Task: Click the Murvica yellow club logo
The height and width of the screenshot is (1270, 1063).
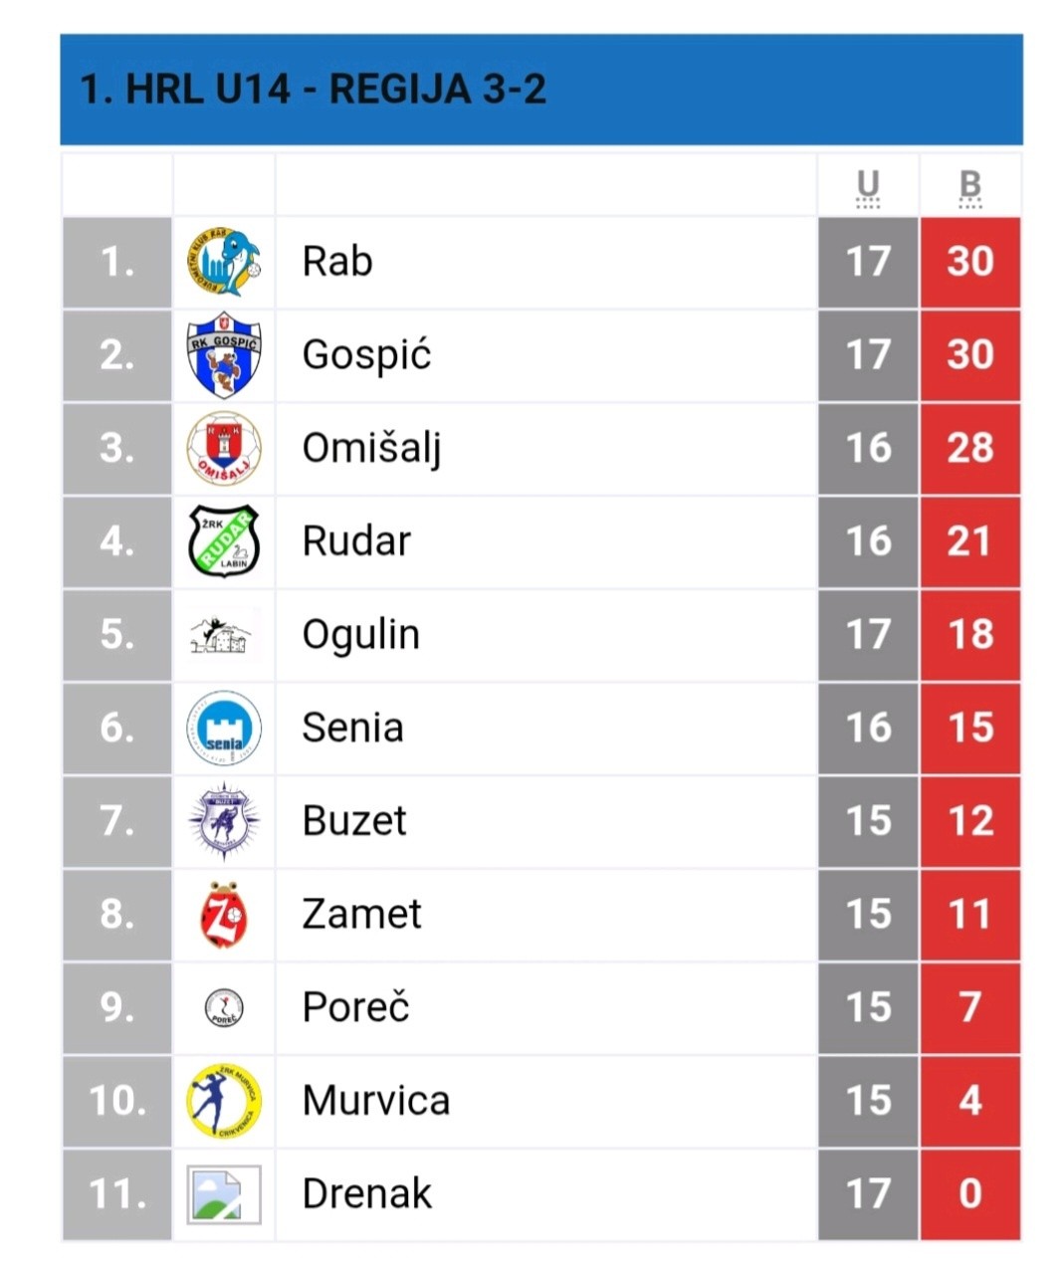Action: pos(224,1101)
